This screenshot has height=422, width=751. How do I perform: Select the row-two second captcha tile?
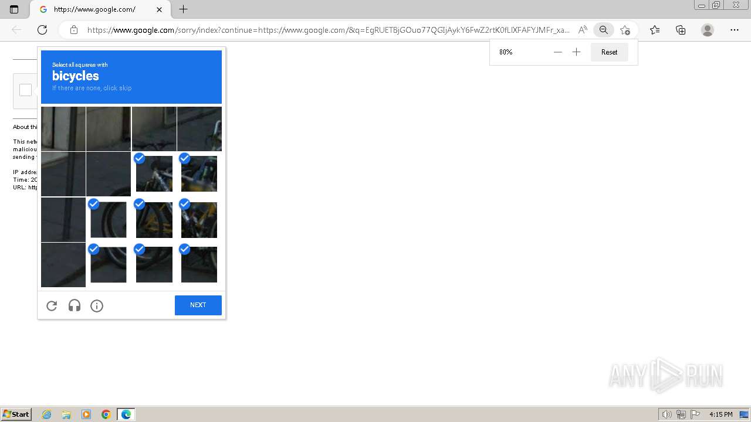click(x=109, y=174)
